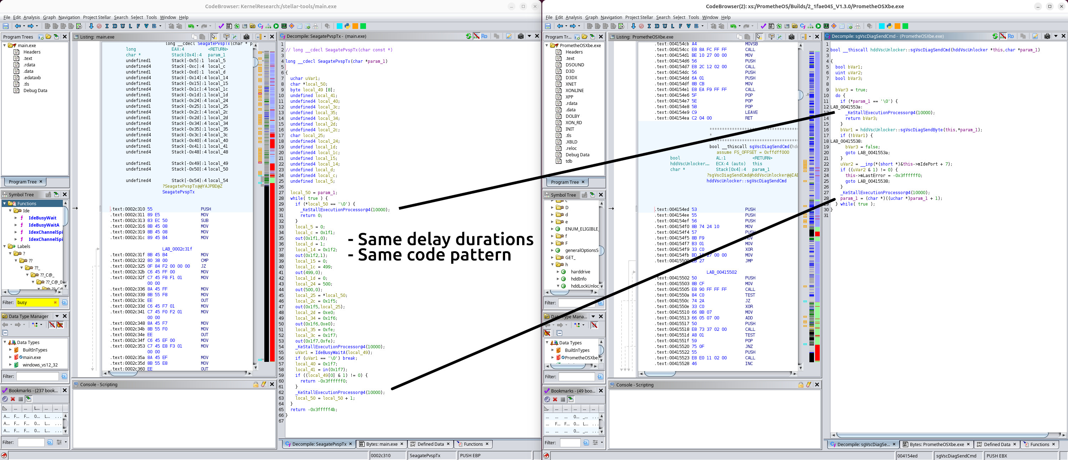Select hddInfo node in right Symbol Tree
The height and width of the screenshot is (460, 1068).
click(578, 279)
